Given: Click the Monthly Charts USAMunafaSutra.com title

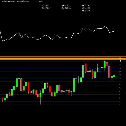Looking at the screenshot, I should click(15, 2).
